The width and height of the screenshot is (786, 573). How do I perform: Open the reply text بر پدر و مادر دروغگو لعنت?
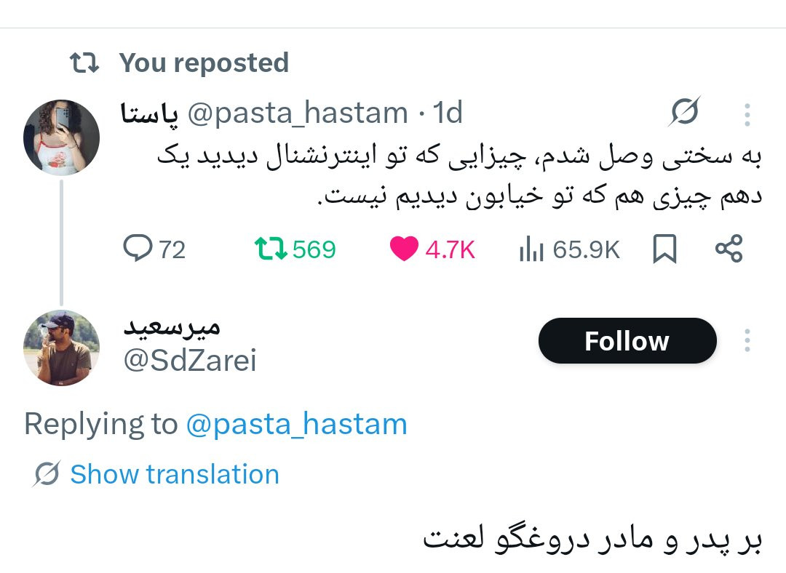click(x=592, y=540)
